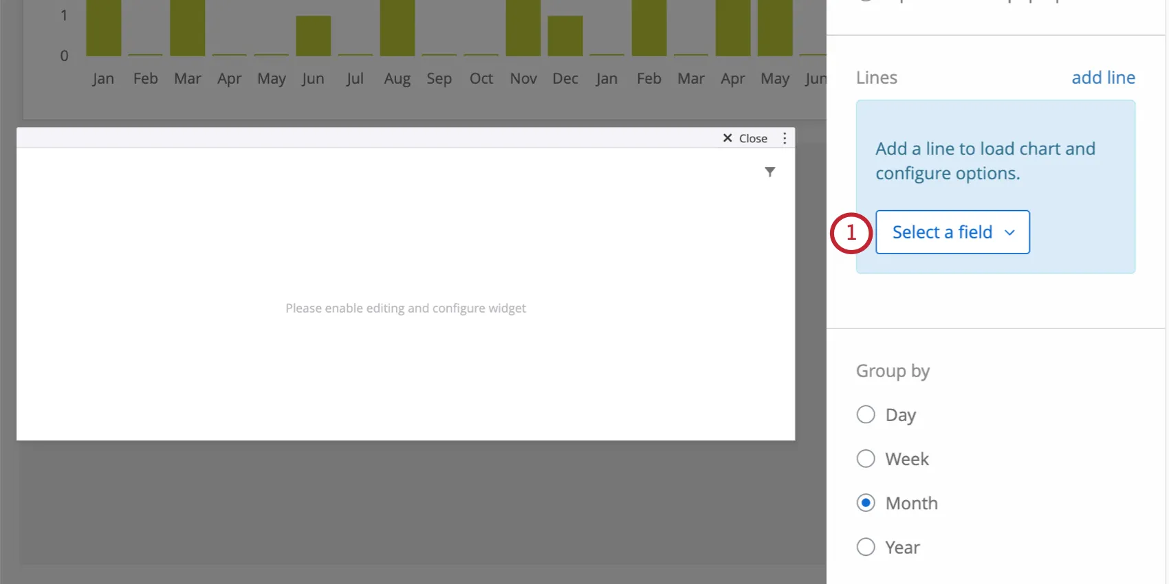Click the 'Oct' axis label on chart
Viewport: 1169px width, 584px height.
click(x=481, y=78)
